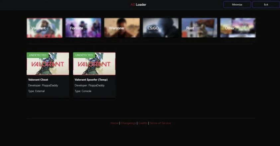
Task: Switch to the Warzone category
Action: coord(122,28)
